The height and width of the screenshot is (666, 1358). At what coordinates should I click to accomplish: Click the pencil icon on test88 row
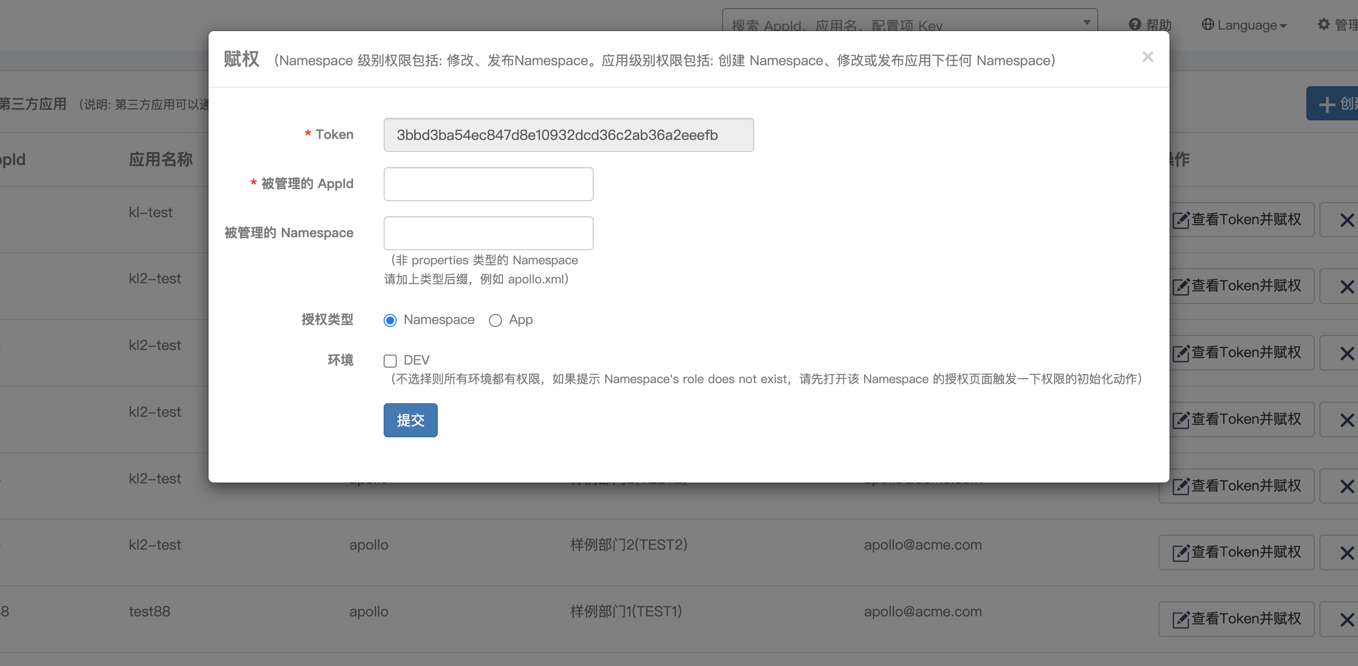pos(1180,618)
